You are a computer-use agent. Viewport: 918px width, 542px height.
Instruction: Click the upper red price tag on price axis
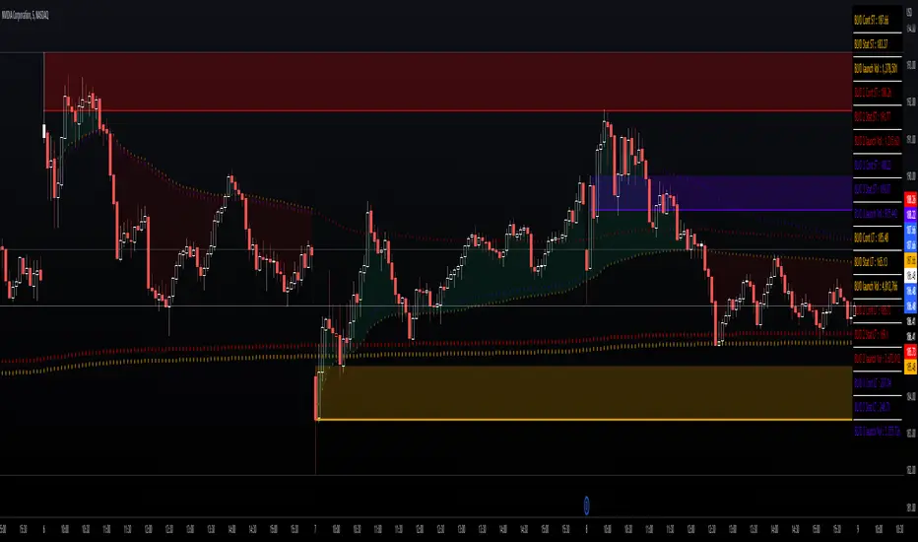(x=911, y=199)
